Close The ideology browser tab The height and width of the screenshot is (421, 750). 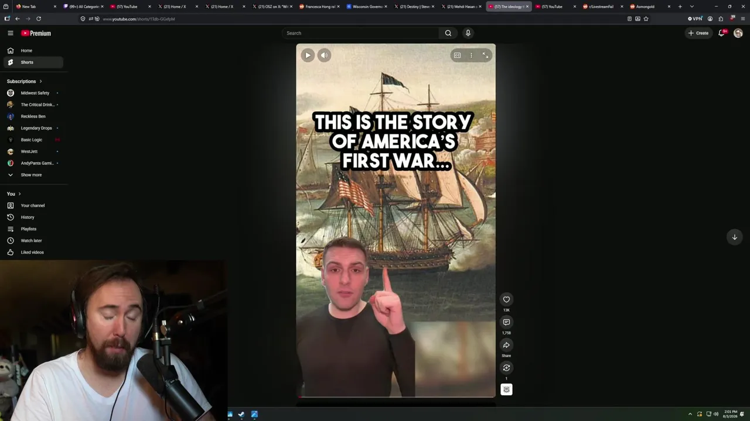pos(527,6)
